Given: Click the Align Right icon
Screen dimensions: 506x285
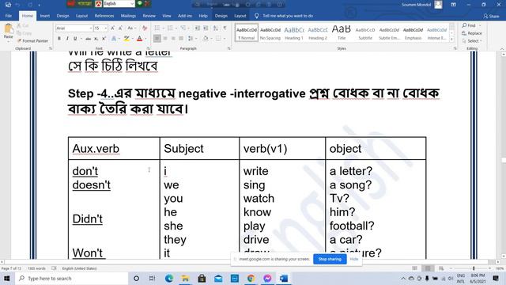Looking at the screenshot, I should point(173,39).
